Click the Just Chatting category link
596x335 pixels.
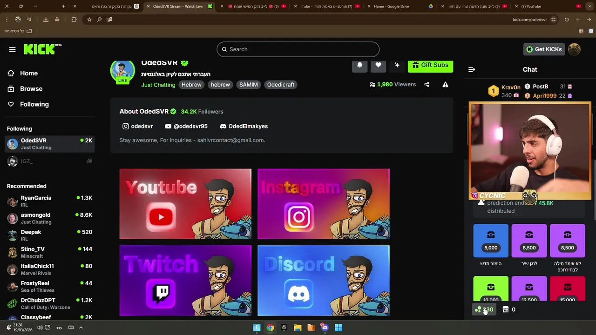(158, 85)
